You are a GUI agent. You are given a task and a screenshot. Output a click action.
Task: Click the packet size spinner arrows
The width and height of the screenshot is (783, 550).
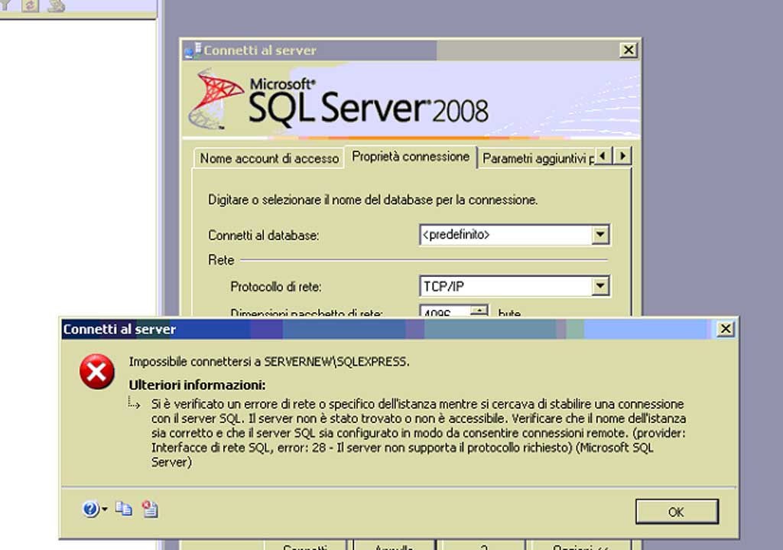click(479, 311)
